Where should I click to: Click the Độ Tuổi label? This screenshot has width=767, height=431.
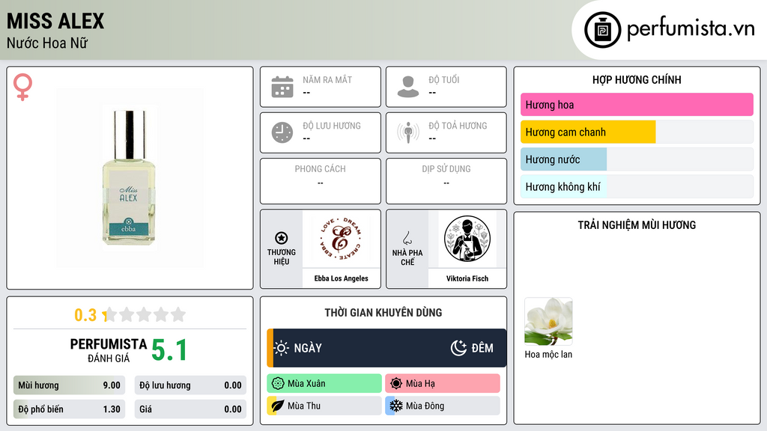[x=444, y=79]
